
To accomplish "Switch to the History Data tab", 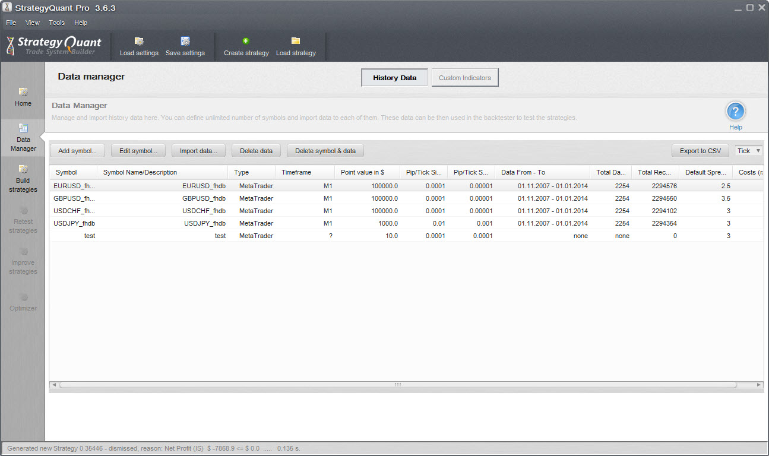I will pyautogui.click(x=394, y=78).
